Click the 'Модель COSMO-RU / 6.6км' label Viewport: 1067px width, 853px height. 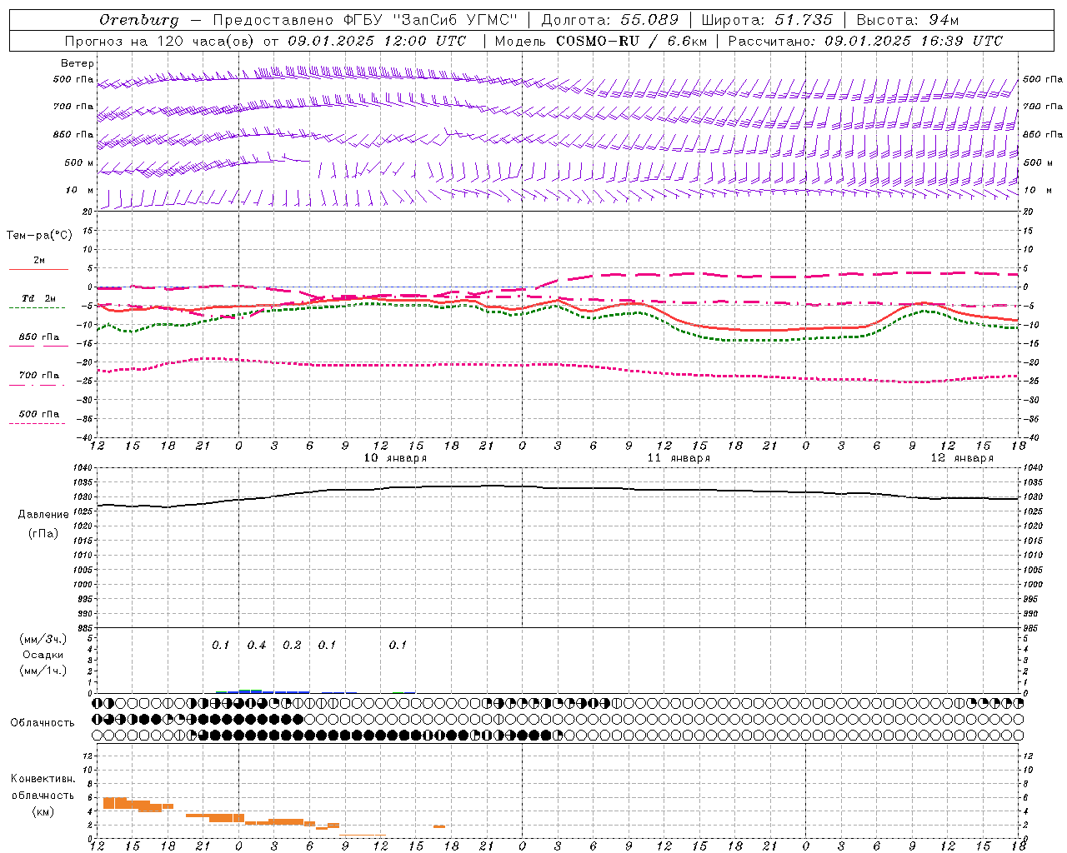601,41
